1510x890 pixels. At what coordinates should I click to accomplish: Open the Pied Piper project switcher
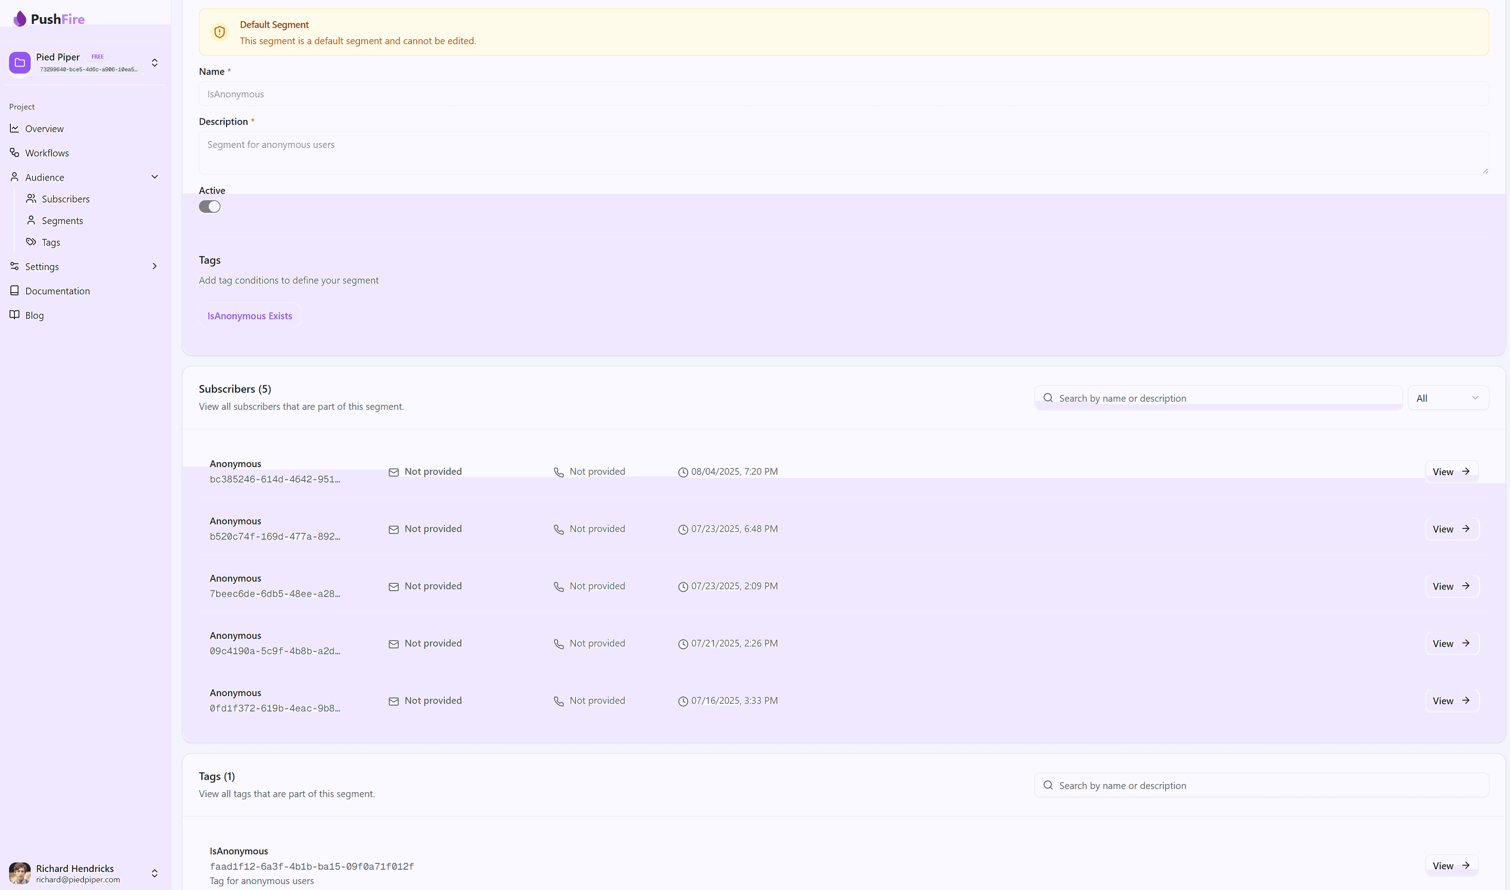[155, 62]
